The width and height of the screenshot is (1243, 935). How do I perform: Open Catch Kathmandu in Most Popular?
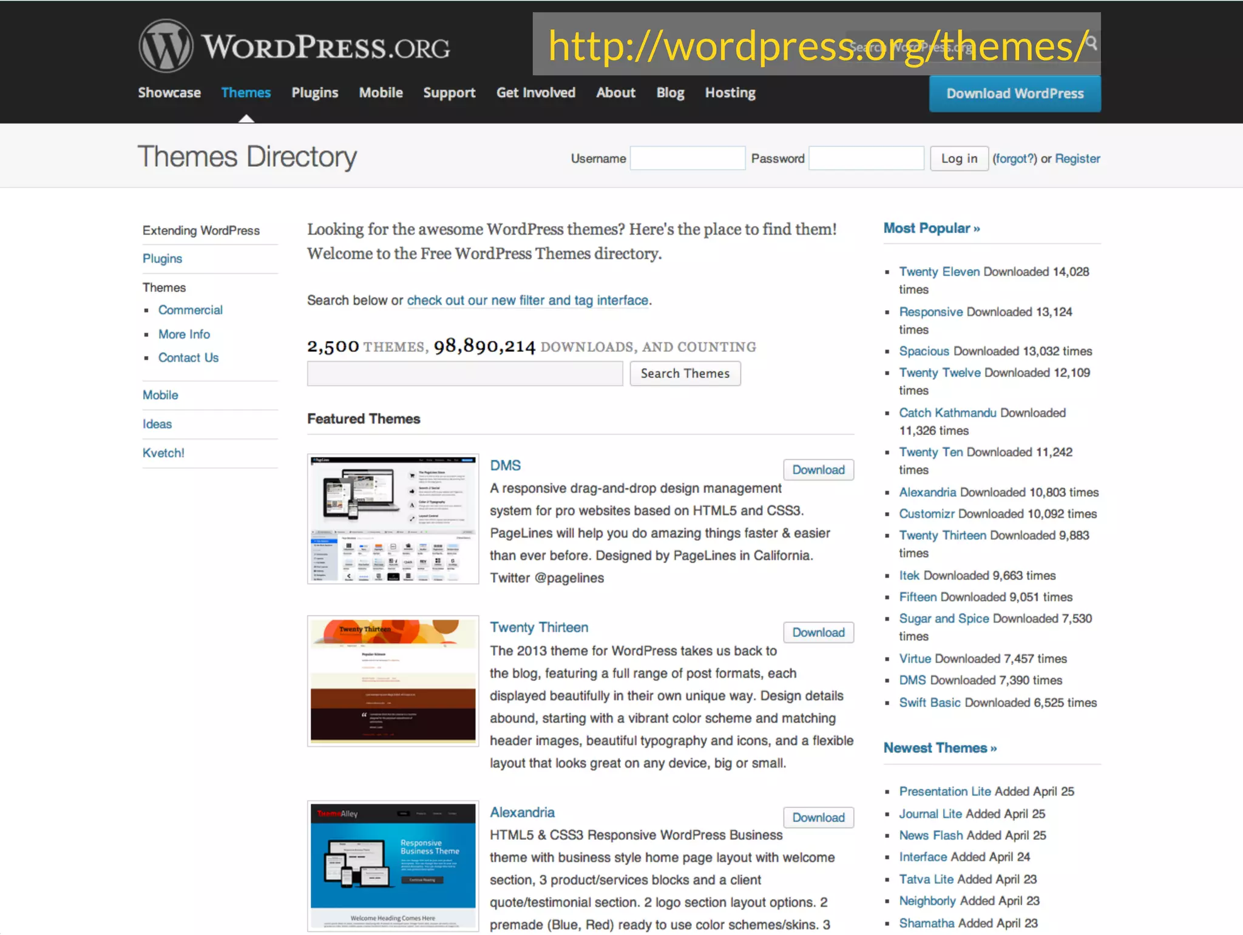pos(947,413)
